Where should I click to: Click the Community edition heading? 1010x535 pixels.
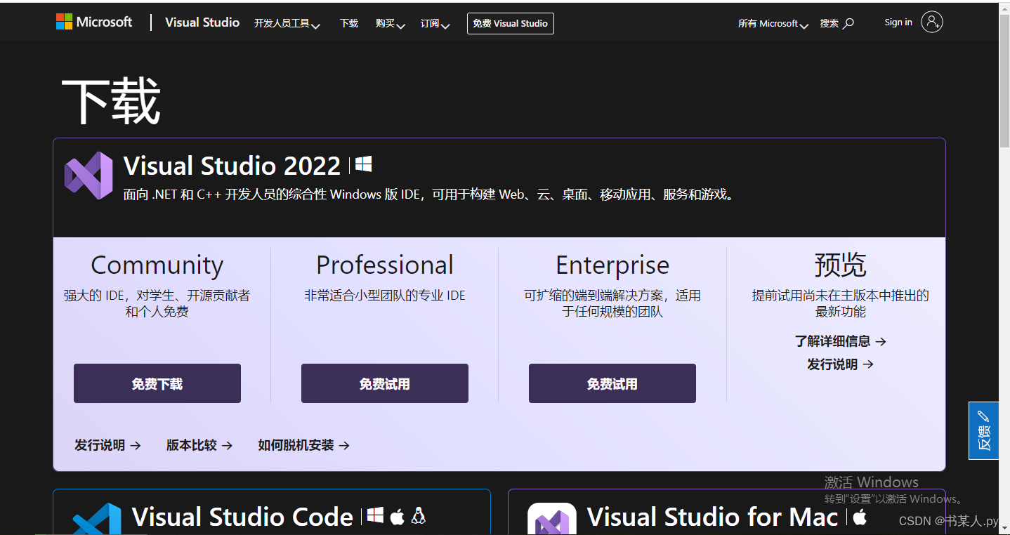pyautogui.click(x=157, y=265)
